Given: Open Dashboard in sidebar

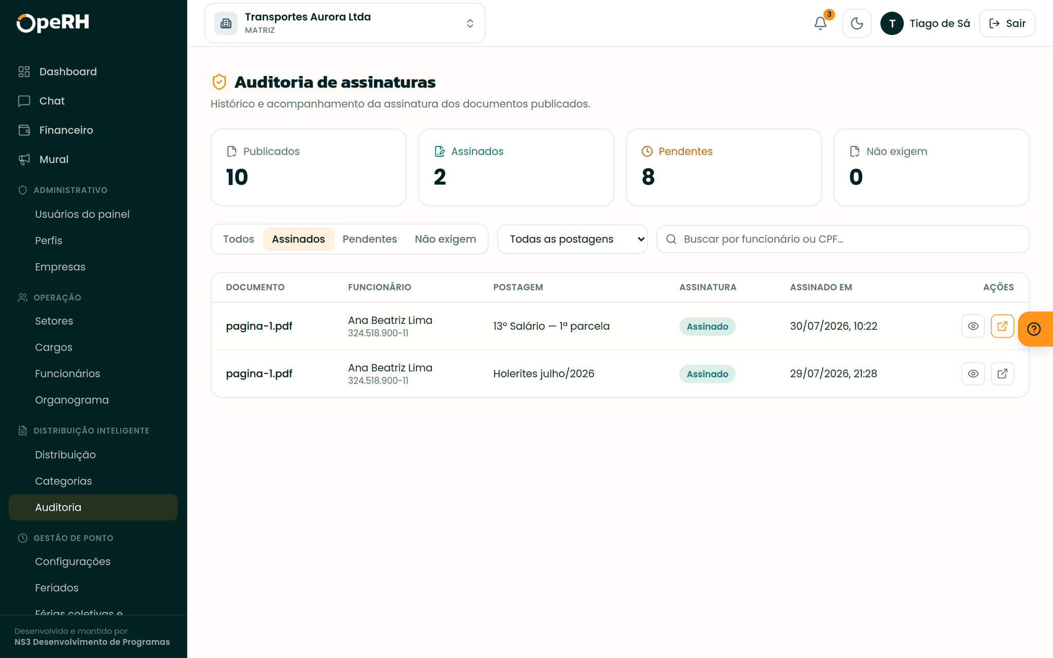Looking at the screenshot, I should [93, 71].
